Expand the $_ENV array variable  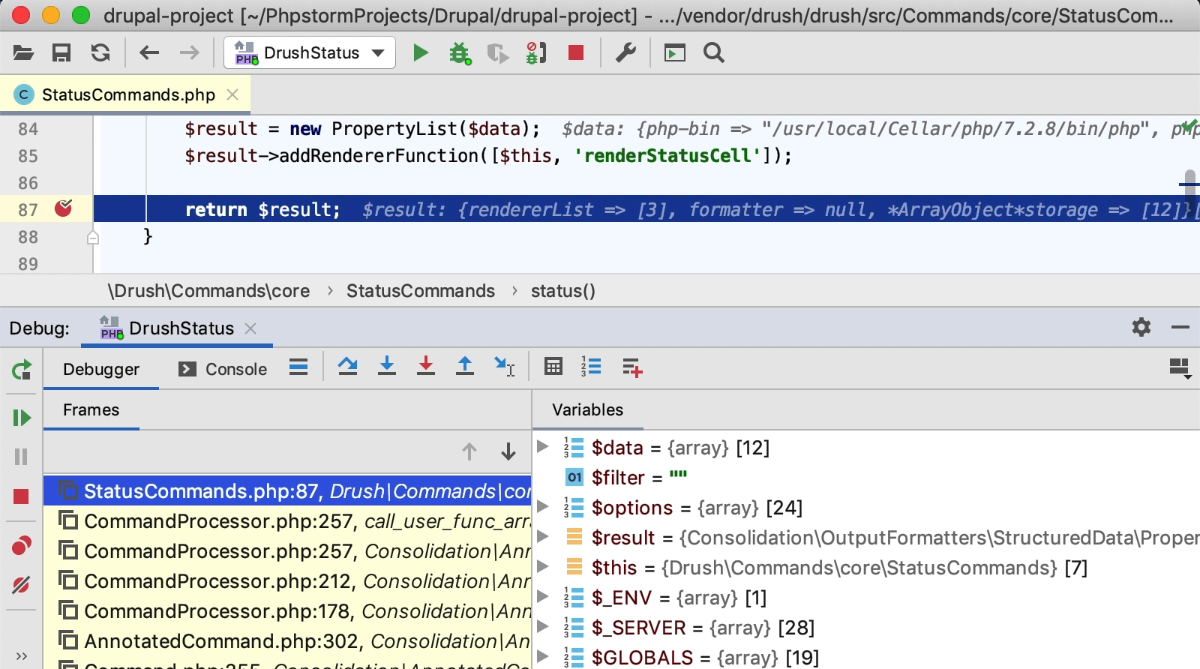coord(543,596)
